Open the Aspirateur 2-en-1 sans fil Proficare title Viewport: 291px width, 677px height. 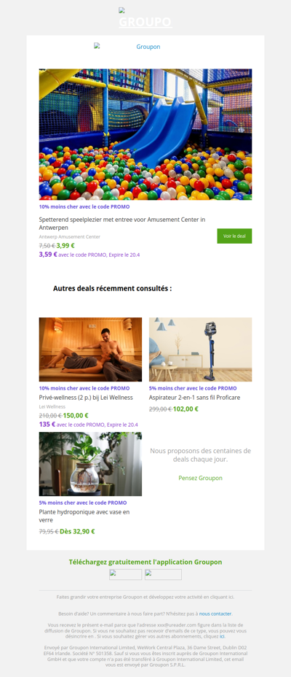194,397
